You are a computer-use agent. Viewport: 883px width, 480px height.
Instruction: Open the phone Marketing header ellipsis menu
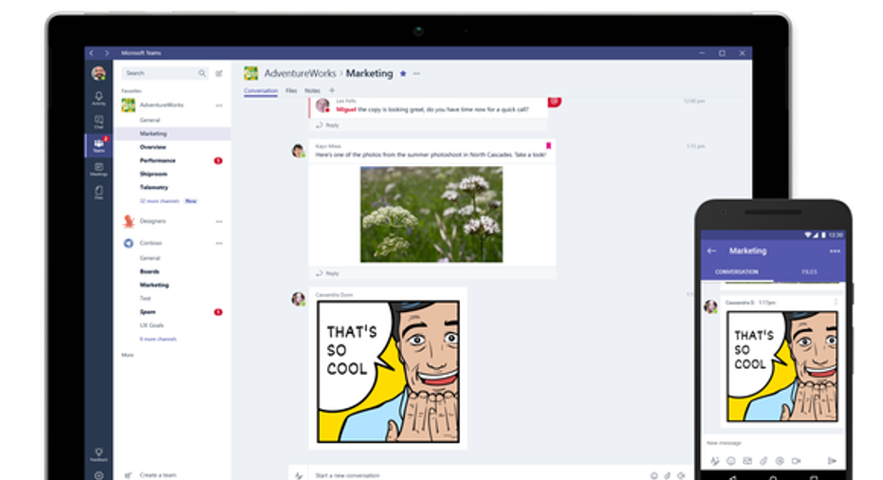835,251
